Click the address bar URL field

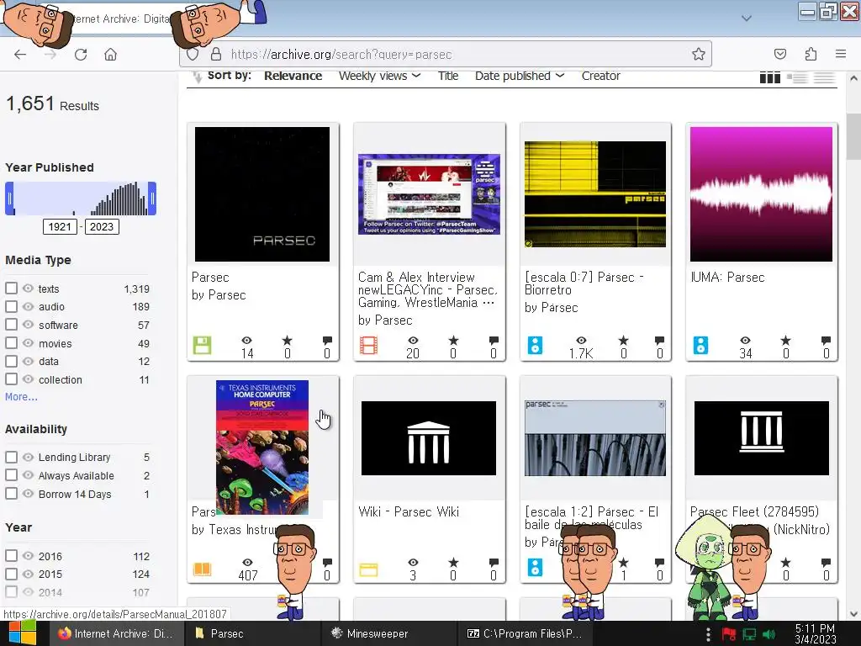[x=445, y=54]
